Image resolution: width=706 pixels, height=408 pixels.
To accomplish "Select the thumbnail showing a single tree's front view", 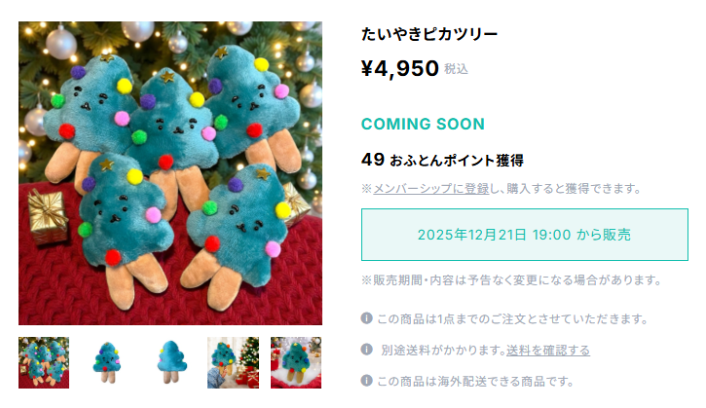I will coord(107,362).
